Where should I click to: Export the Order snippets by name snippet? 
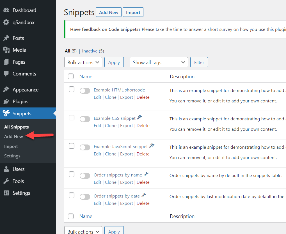(x=126, y=182)
